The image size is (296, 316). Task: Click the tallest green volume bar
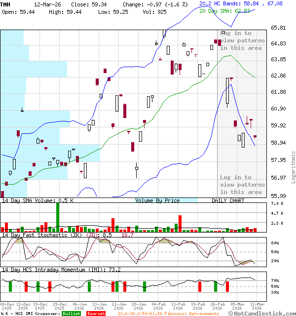click(58, 217)
